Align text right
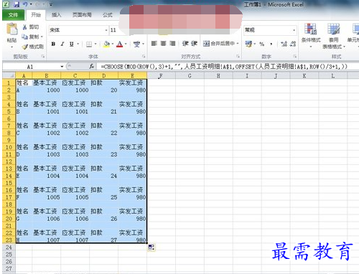359x274 pixels. (172, 44)
